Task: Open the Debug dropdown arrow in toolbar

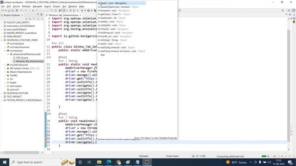Action: pyautogui.click(x=85, y=11)
